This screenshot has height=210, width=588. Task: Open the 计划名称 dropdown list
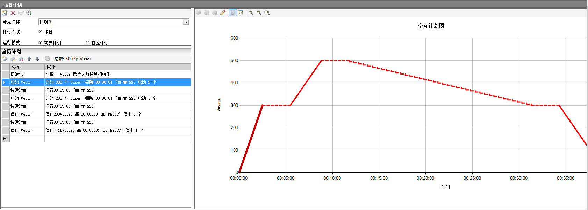tap(186, 22)
